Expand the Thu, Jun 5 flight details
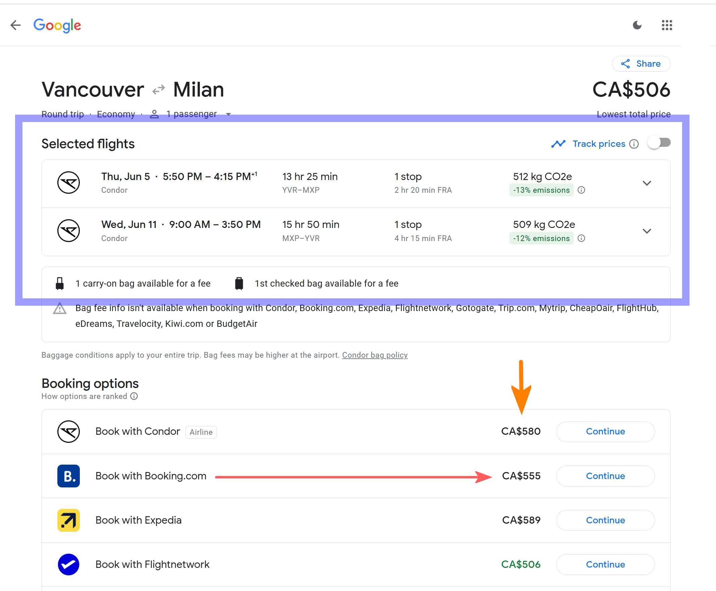The image size is (716, 591). pyautogui.click(x=647, y=183)
